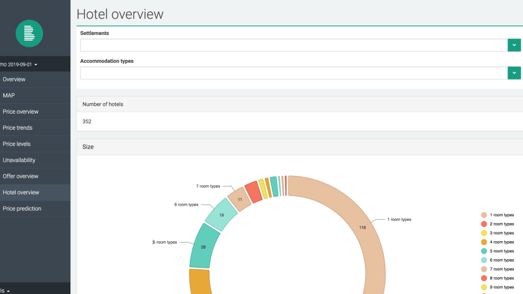Open the Settlements dropdown arrow
Viewport: 523px width, 294px height.
pos(514,45)
